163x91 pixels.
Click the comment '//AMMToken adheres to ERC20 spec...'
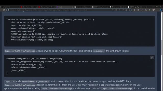[x=59, y=34]
